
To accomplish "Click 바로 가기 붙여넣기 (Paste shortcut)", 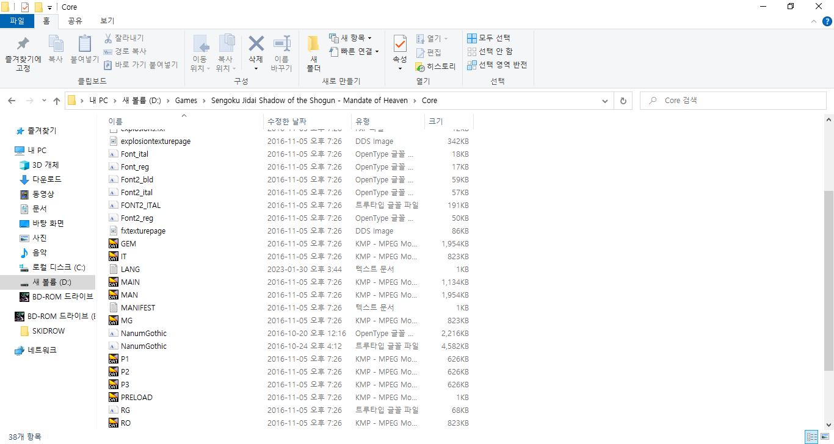I will tap(141, 65).
